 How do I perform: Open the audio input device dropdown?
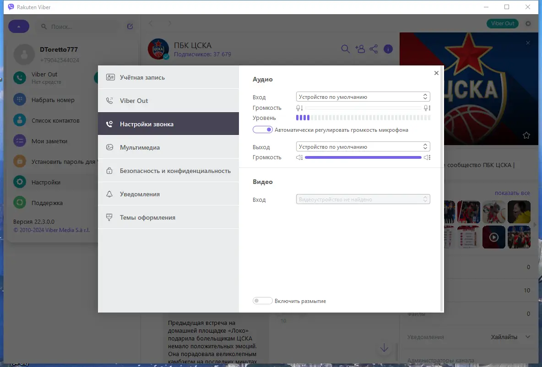[363, 97]
